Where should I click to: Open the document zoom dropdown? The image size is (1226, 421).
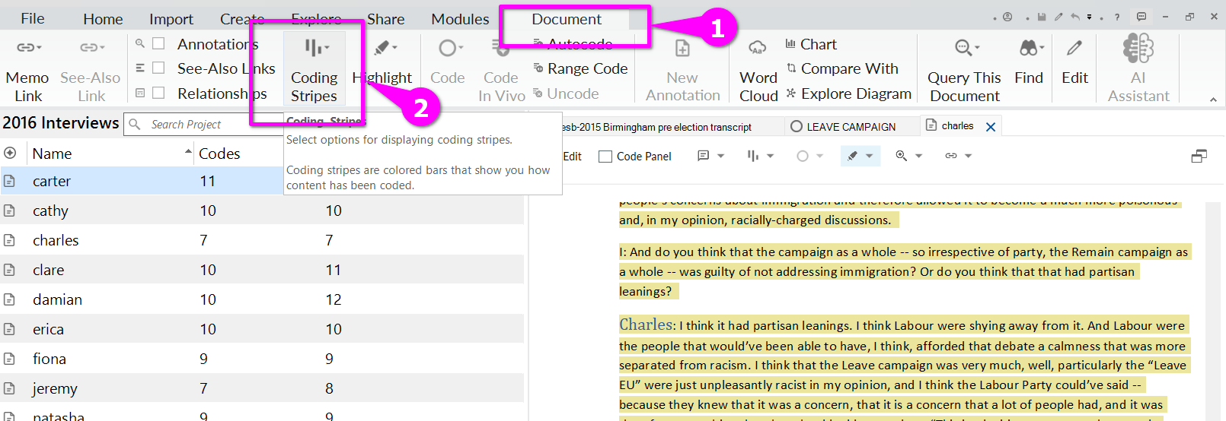click(x=918, y=156)
